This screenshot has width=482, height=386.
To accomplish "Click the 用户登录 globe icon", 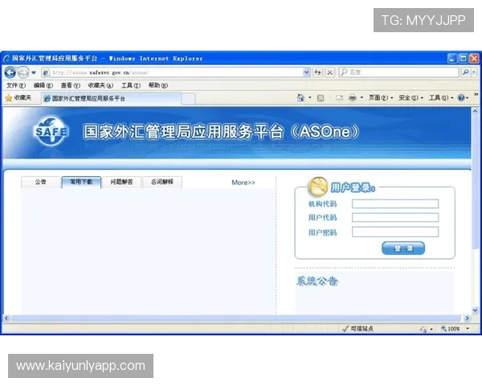I will coord(318,187).
